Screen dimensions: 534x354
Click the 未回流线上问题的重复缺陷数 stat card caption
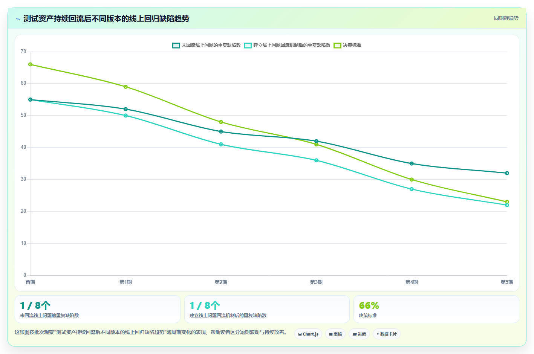pyautogui.click(x=49, y=316)
